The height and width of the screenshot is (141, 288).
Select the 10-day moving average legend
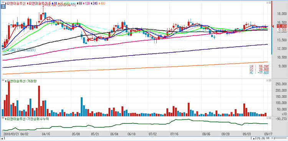point(55,3)
